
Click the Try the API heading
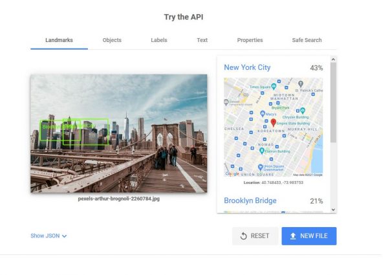point(184,17)
